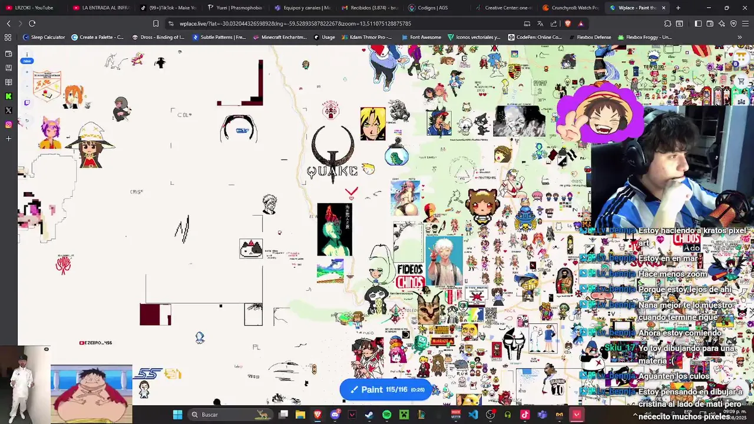Zoom out the map with minus button
Viewport: 754px width, 424px height.
tap(27, 87)
